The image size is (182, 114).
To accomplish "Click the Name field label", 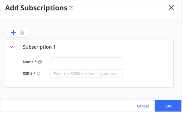I will pyautogui.click(x=30, y=62).
